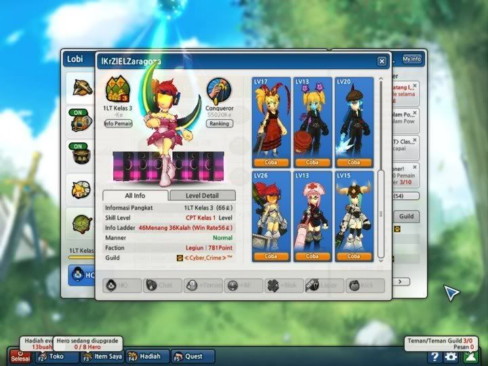
Task: Toggle the first ON helmet icon in Lobi
Action: point(81,121)
